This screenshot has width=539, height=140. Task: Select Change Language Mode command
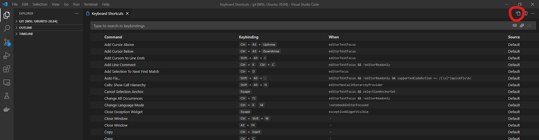pyautogui.click(x=124, y=105)
